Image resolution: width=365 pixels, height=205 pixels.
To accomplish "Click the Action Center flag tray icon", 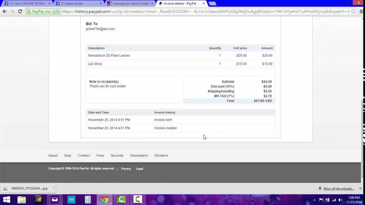I will click(321, 200).
